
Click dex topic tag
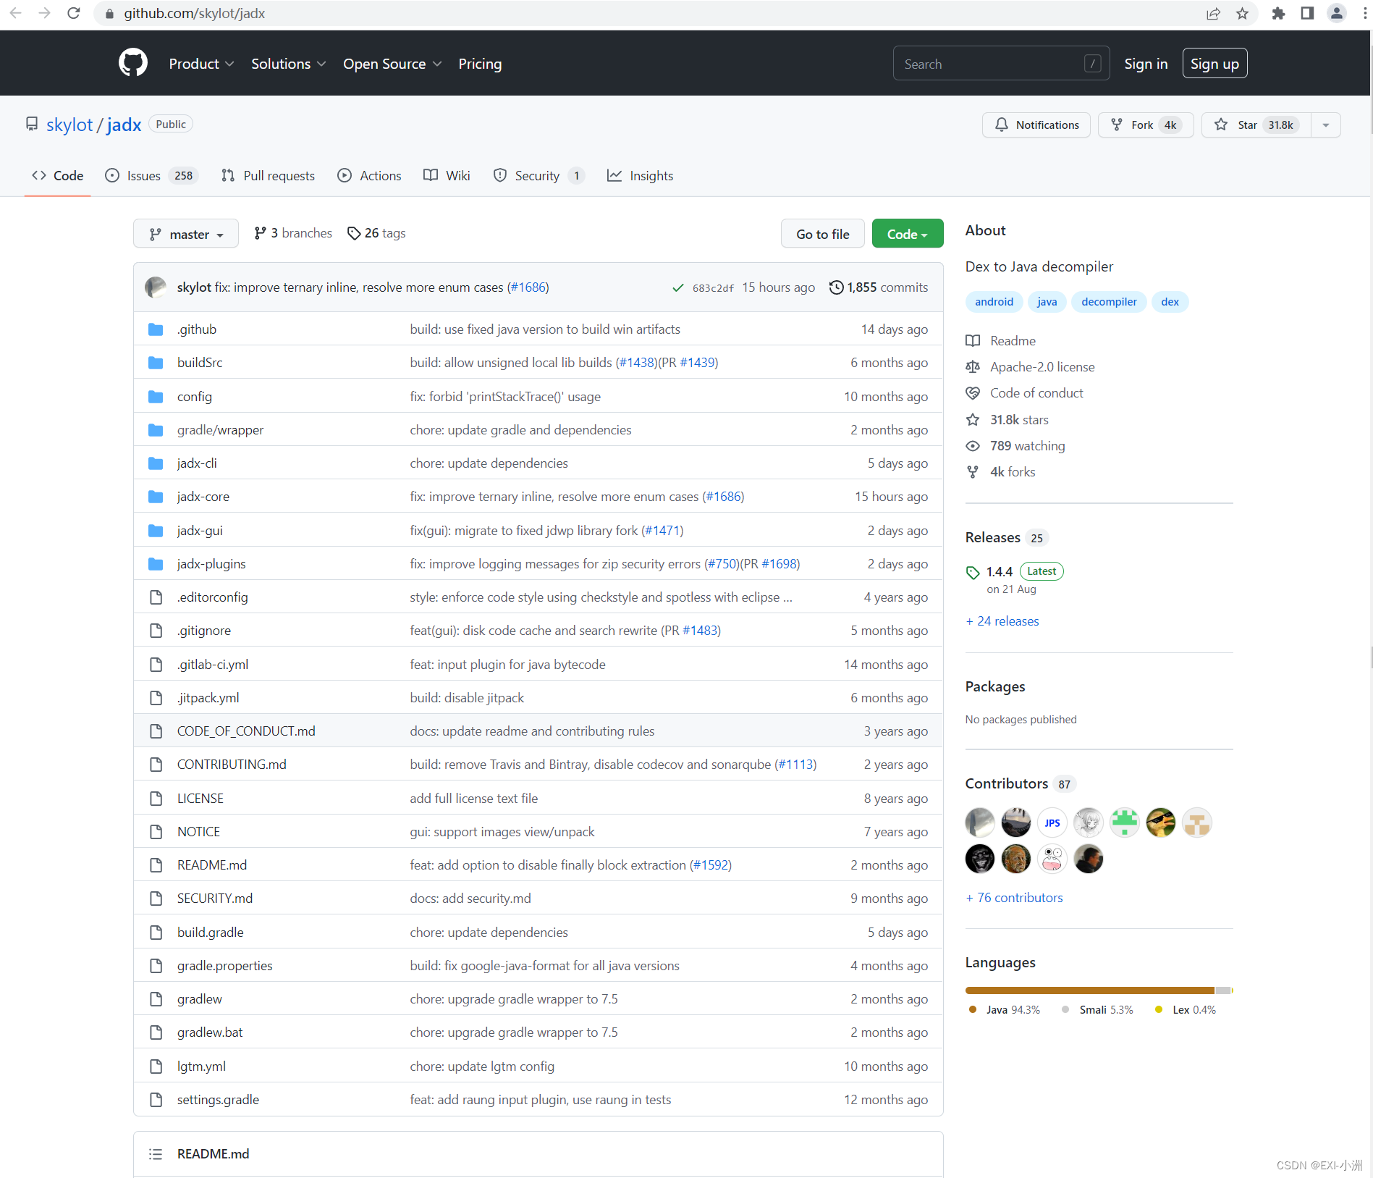point(1170,302)
